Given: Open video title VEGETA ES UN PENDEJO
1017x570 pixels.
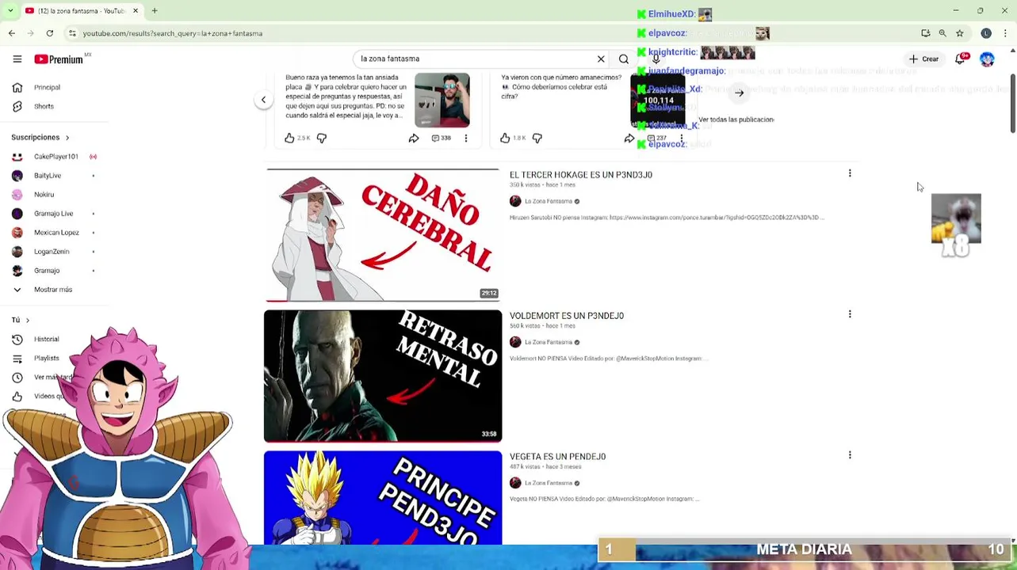Looking at the screenshot, I should [558, 457].
